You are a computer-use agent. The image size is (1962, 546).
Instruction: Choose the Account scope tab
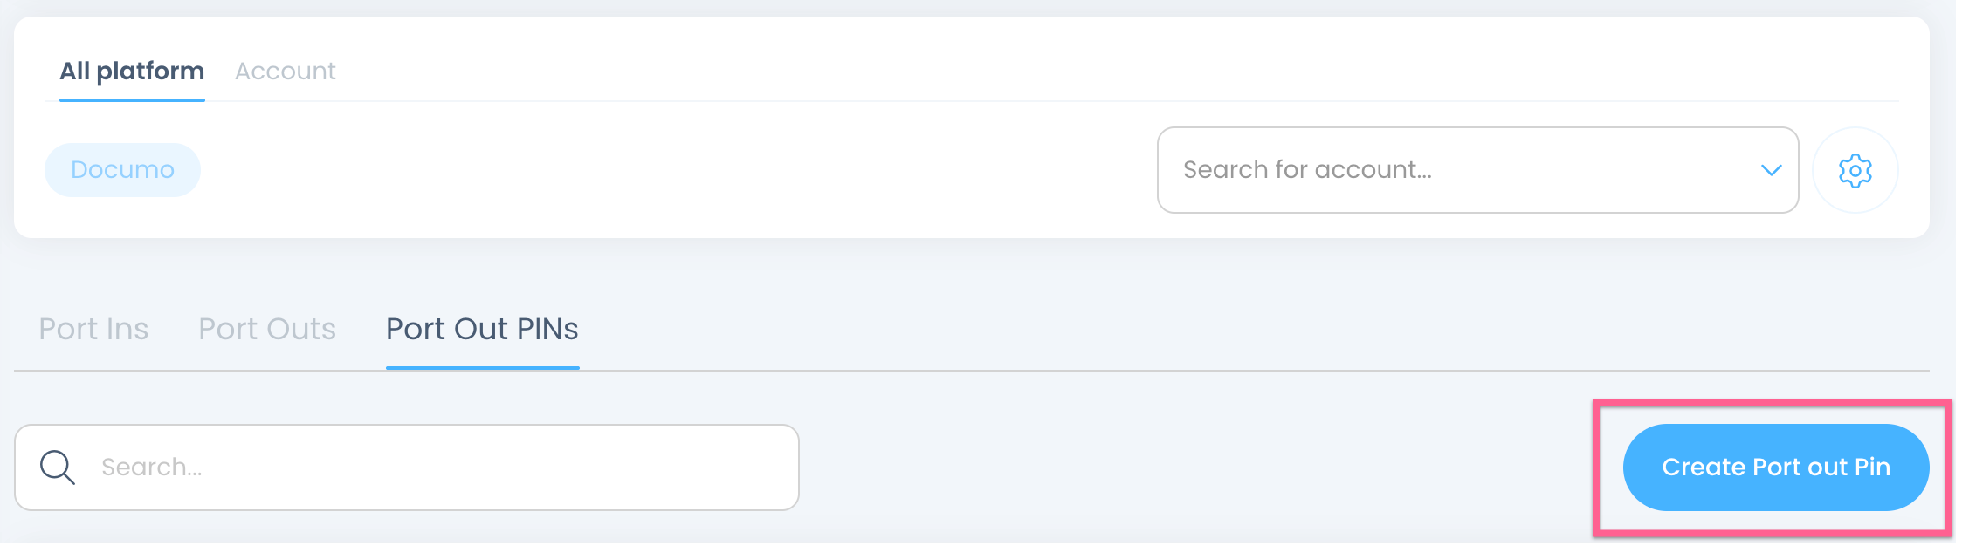285,72
